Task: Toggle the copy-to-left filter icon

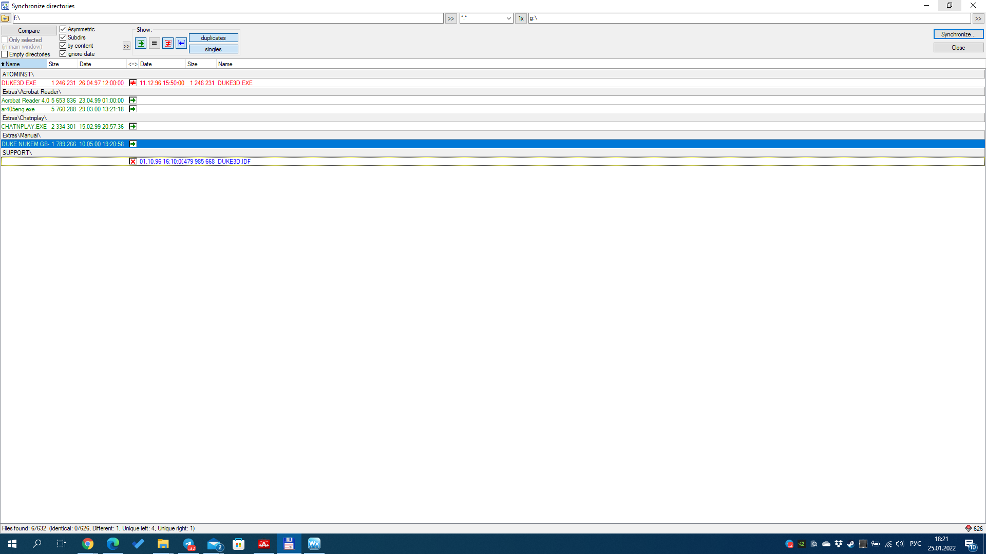Action: click(x=181, y=44)
